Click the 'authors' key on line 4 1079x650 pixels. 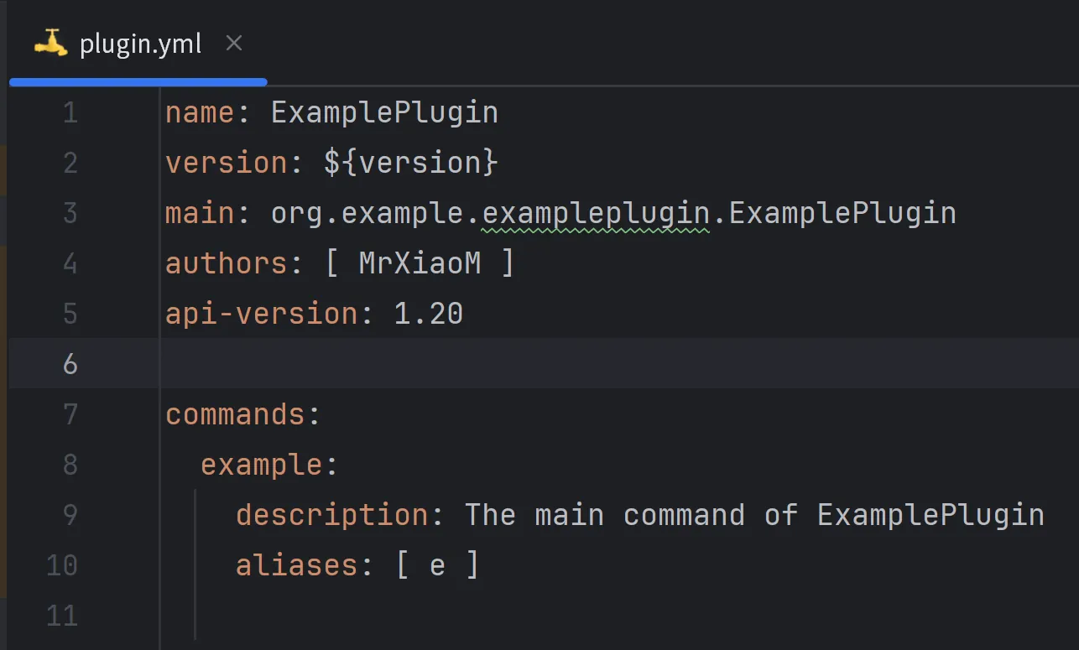click(227, 263)
